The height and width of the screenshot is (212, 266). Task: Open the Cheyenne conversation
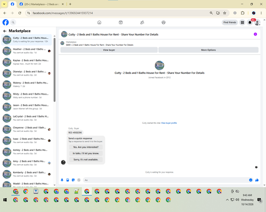[x=27, y=129]
